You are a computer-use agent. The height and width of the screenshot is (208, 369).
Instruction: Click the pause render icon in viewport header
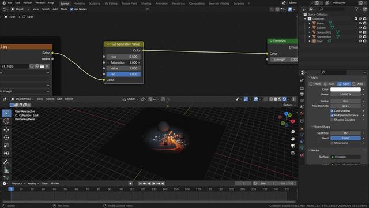(x=294, y=99)
